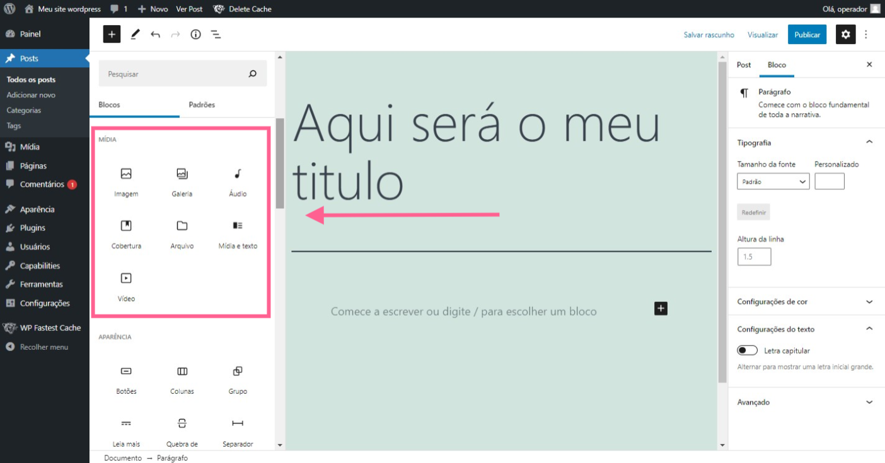Collapse Configurações do texto section
This screenshot has width=885, height=463.
pyautogui.click(x=806, y=329)
